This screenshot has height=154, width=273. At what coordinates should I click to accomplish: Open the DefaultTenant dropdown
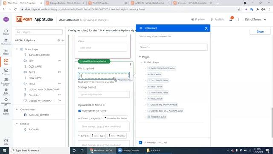click(256, 19)
